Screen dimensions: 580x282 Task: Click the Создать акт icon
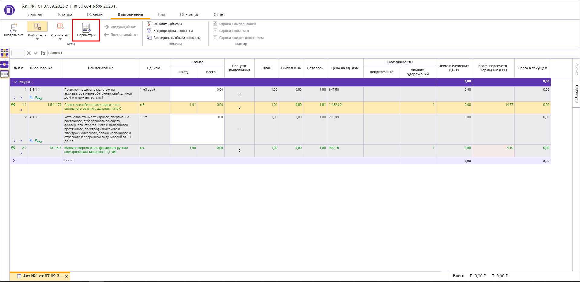point(13,28)
